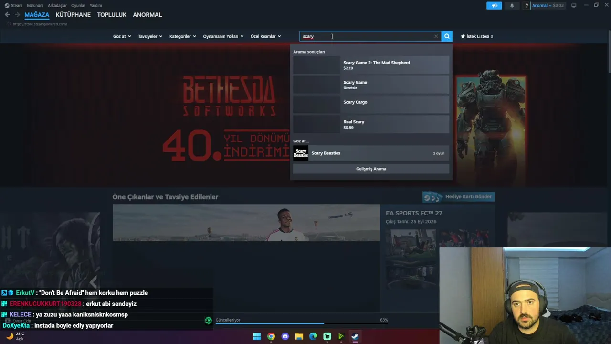Open the Oyunlar menu

(x=78, y=6)
